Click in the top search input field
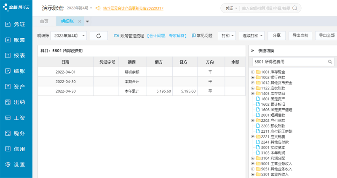337x178 pixels. point(266,8)
